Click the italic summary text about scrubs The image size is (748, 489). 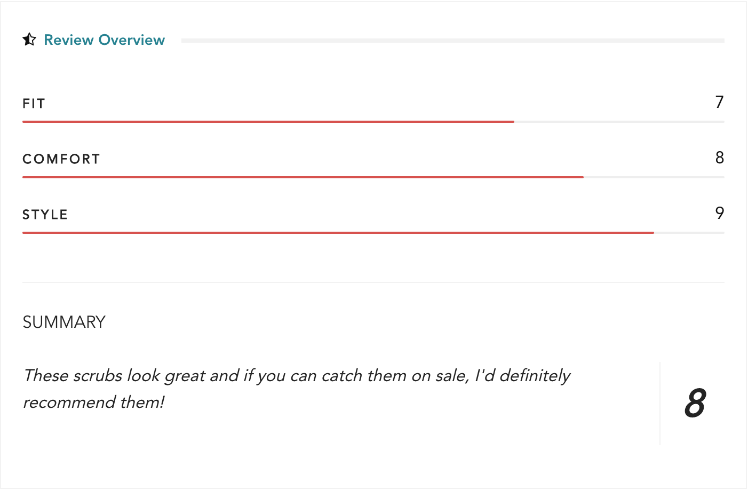297,389
